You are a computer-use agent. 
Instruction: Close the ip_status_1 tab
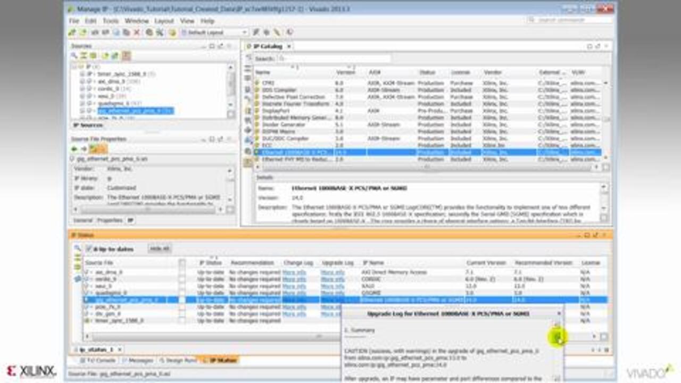click(x=120, y=350)
